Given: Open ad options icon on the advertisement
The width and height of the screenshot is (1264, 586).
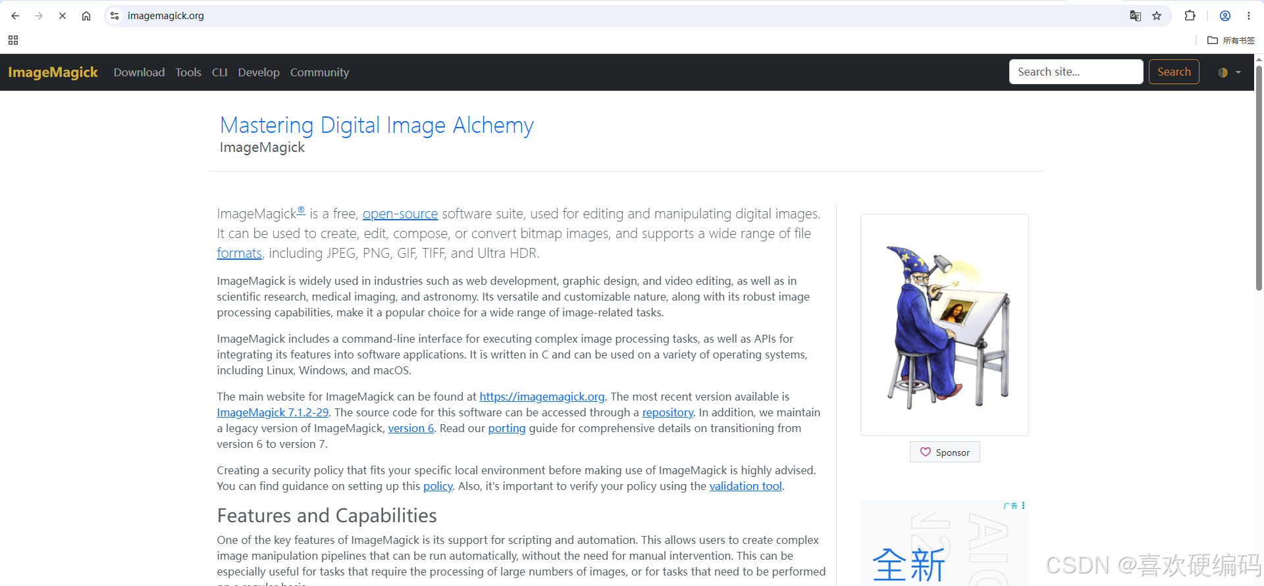Looking at the screenshot, I should point(1023,505).
